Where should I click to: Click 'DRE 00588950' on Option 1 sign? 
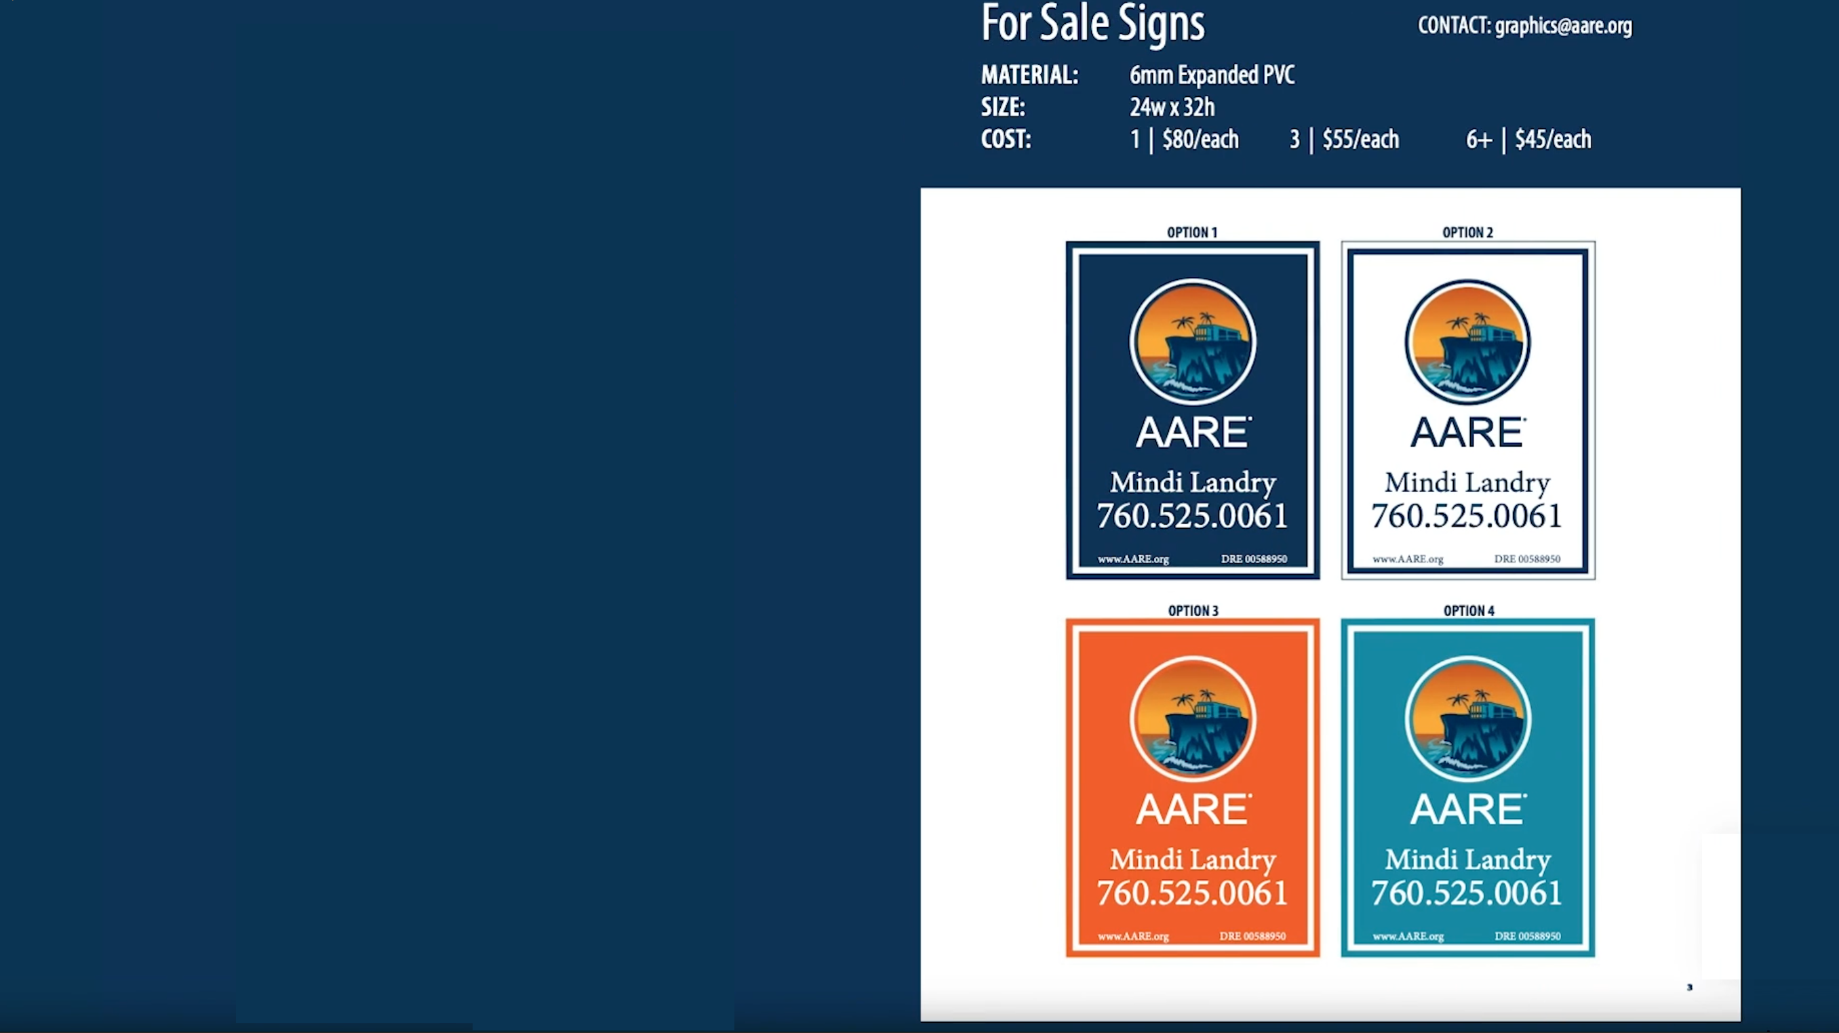1254,559
